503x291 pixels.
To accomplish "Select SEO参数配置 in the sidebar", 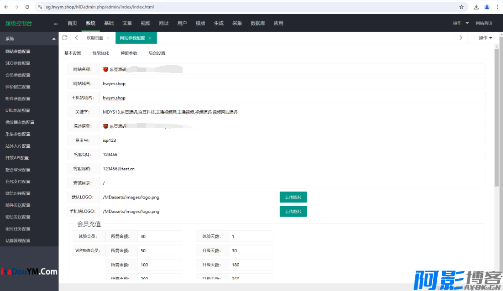I will (18, 63).
